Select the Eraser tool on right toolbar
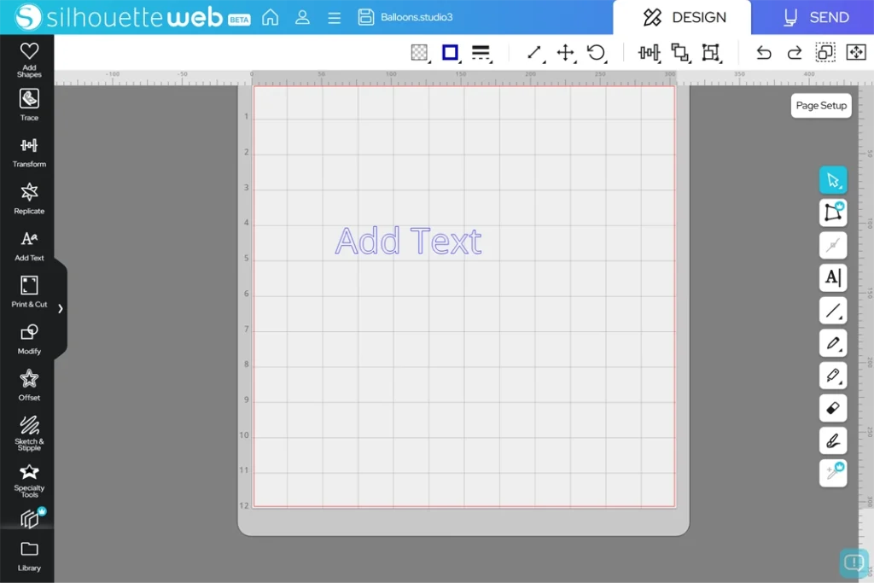The image size is (874, 583). tap(833, 408)
